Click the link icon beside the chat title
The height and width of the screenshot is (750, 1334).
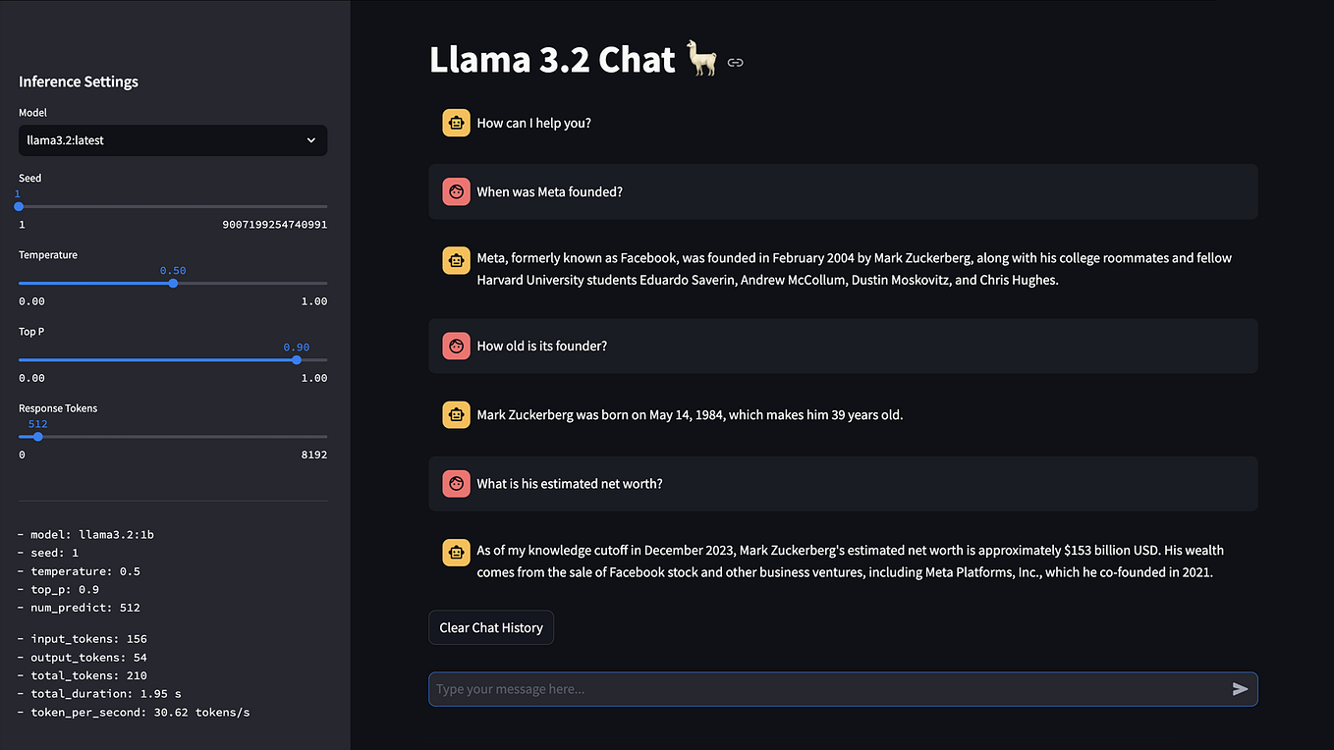(x=736, y=61)
